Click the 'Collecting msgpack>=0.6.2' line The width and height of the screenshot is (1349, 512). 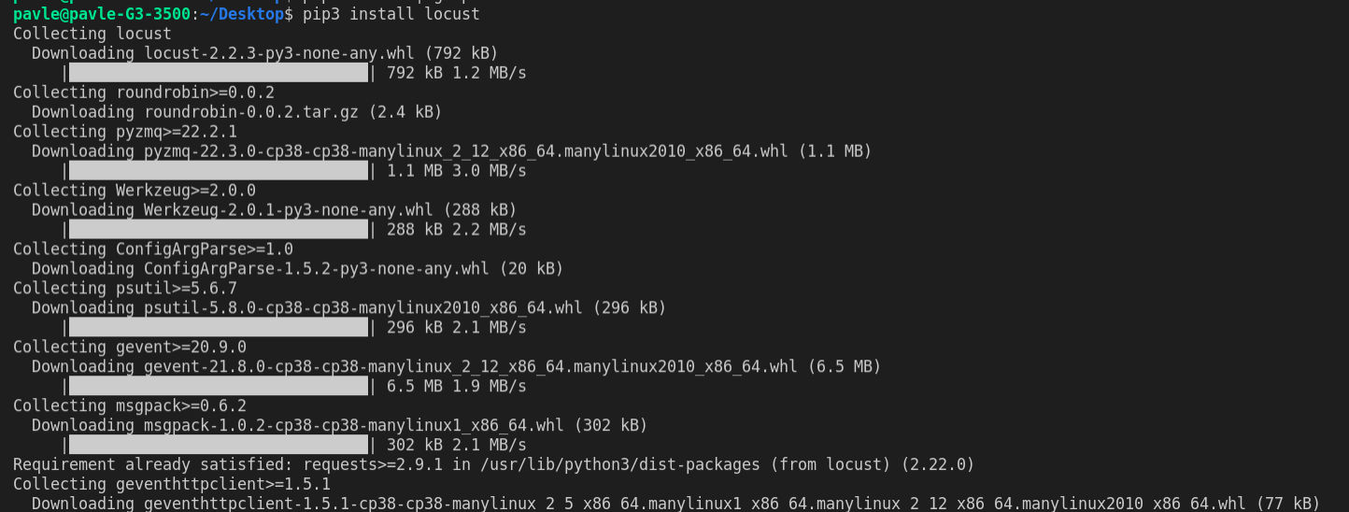[x=130, y=406]
